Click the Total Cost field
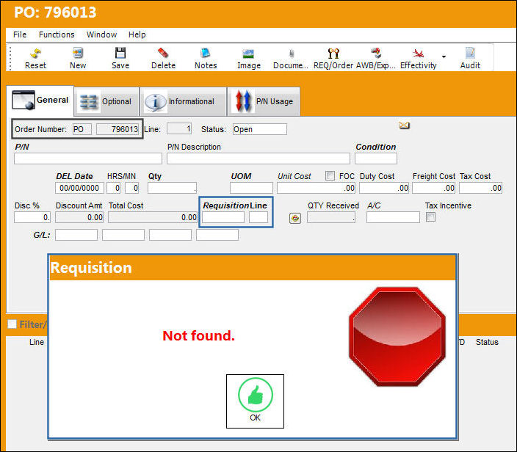Viewport: 517px width, 452px height. (153, 217)
